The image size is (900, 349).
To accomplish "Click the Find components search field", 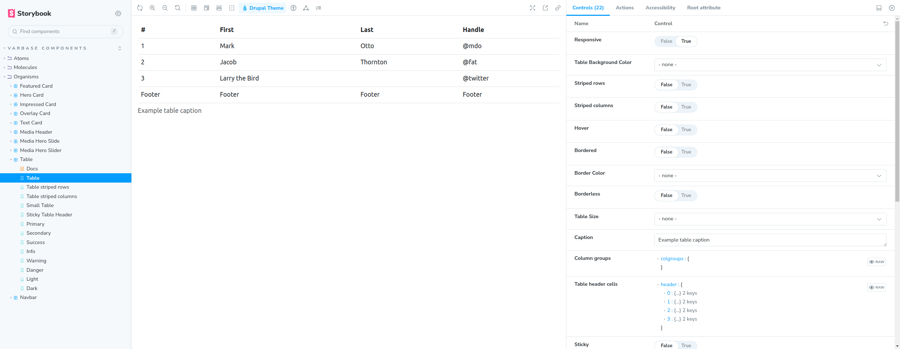I will pyautogui.click(x=66, y=32).
